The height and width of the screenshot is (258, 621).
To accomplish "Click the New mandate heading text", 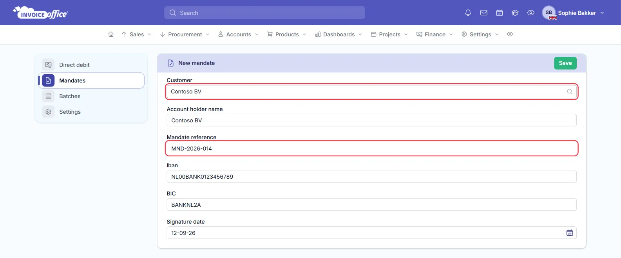I will click(196, 63).
